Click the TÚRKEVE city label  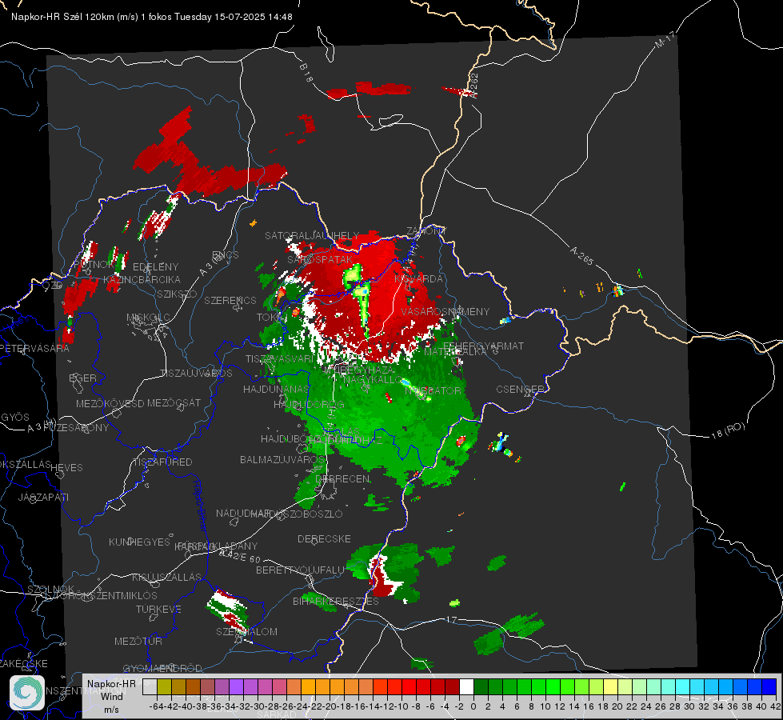pos(159,609)
